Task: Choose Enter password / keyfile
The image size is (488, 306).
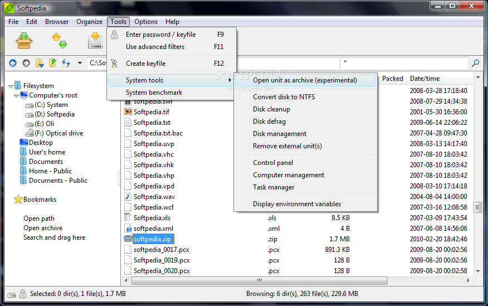Action: [x=172, y=35]
